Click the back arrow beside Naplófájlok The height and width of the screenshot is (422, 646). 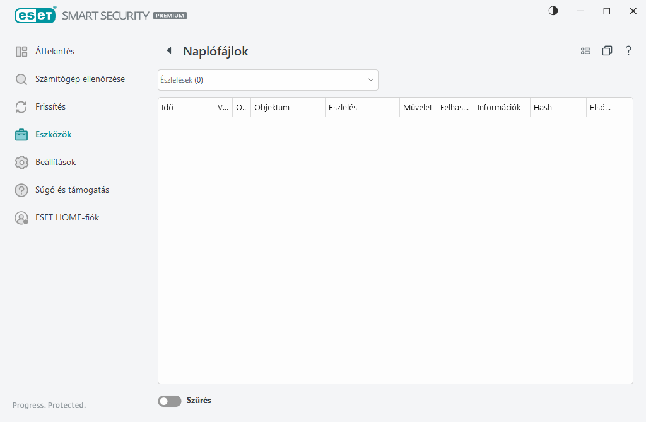pyautogui.click(x=168, y=51)
